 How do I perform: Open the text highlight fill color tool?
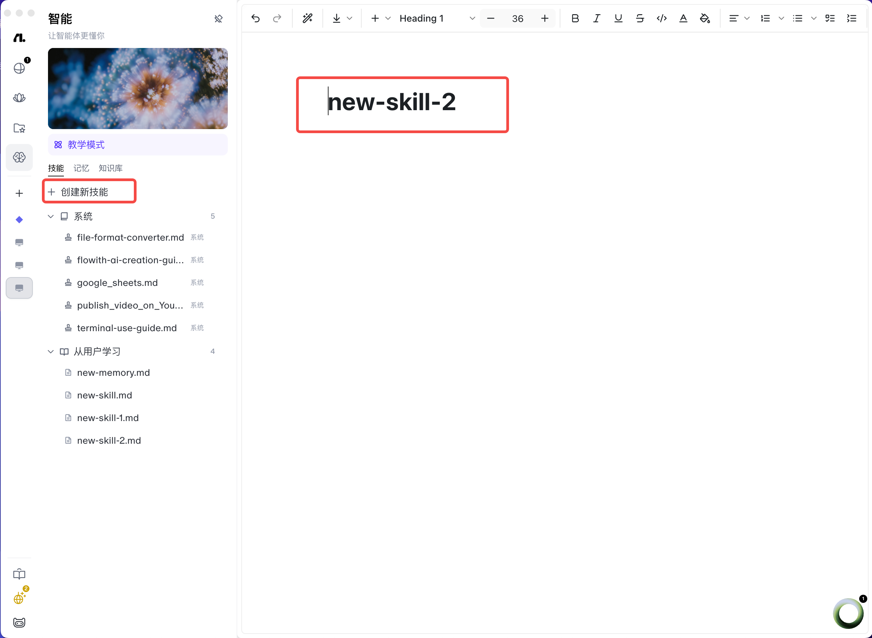pyautogui.click(x=705, y=18)
